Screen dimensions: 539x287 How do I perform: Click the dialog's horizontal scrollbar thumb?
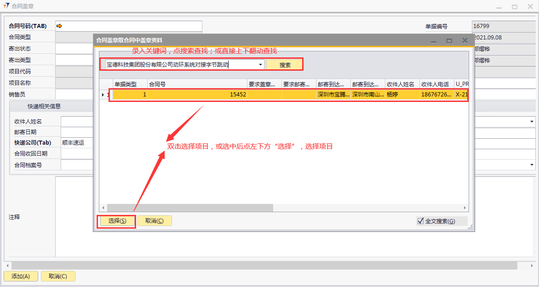point(190,208)
